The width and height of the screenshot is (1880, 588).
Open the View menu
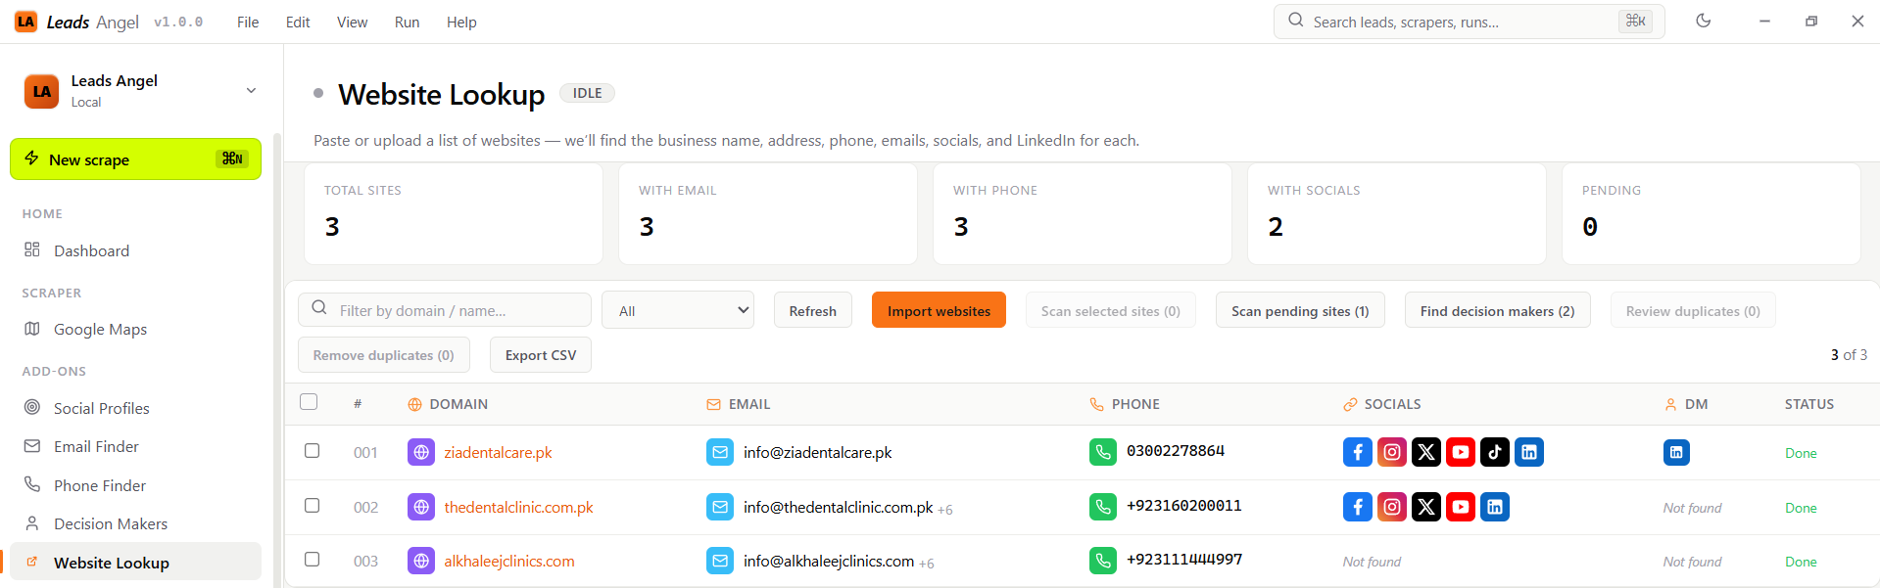click(352, 22)
